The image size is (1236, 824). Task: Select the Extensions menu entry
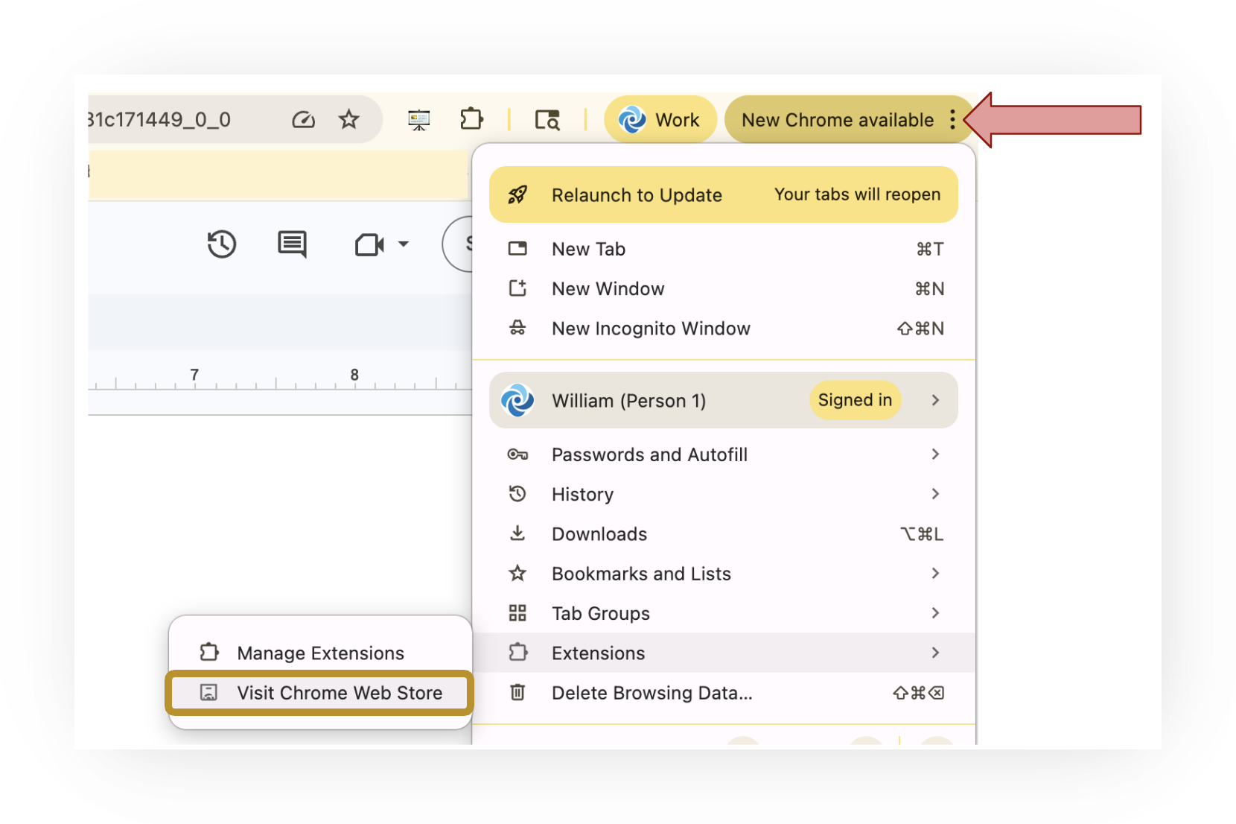click(724, 653)
